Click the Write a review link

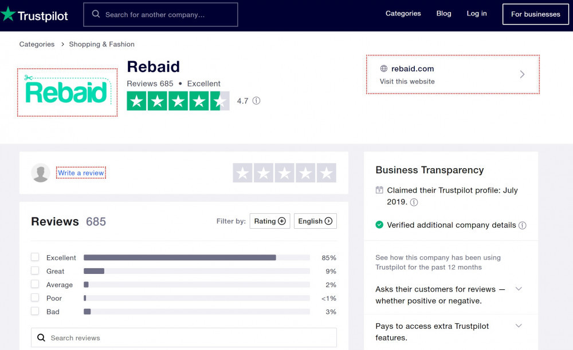click(81, 173)
